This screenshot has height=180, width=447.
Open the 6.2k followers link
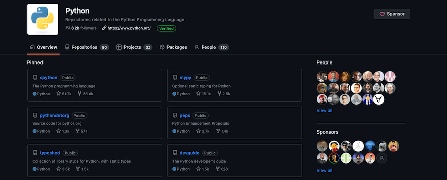coord(81,28)
